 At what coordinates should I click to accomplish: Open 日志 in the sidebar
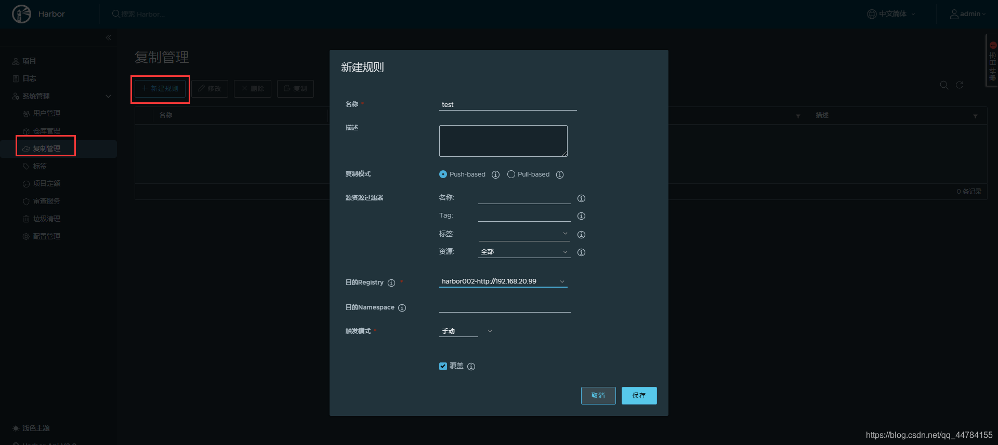[x=29, y=79]
